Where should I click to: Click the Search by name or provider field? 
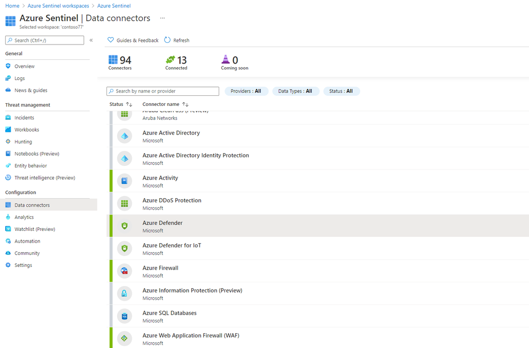click(x=163, y=91)
